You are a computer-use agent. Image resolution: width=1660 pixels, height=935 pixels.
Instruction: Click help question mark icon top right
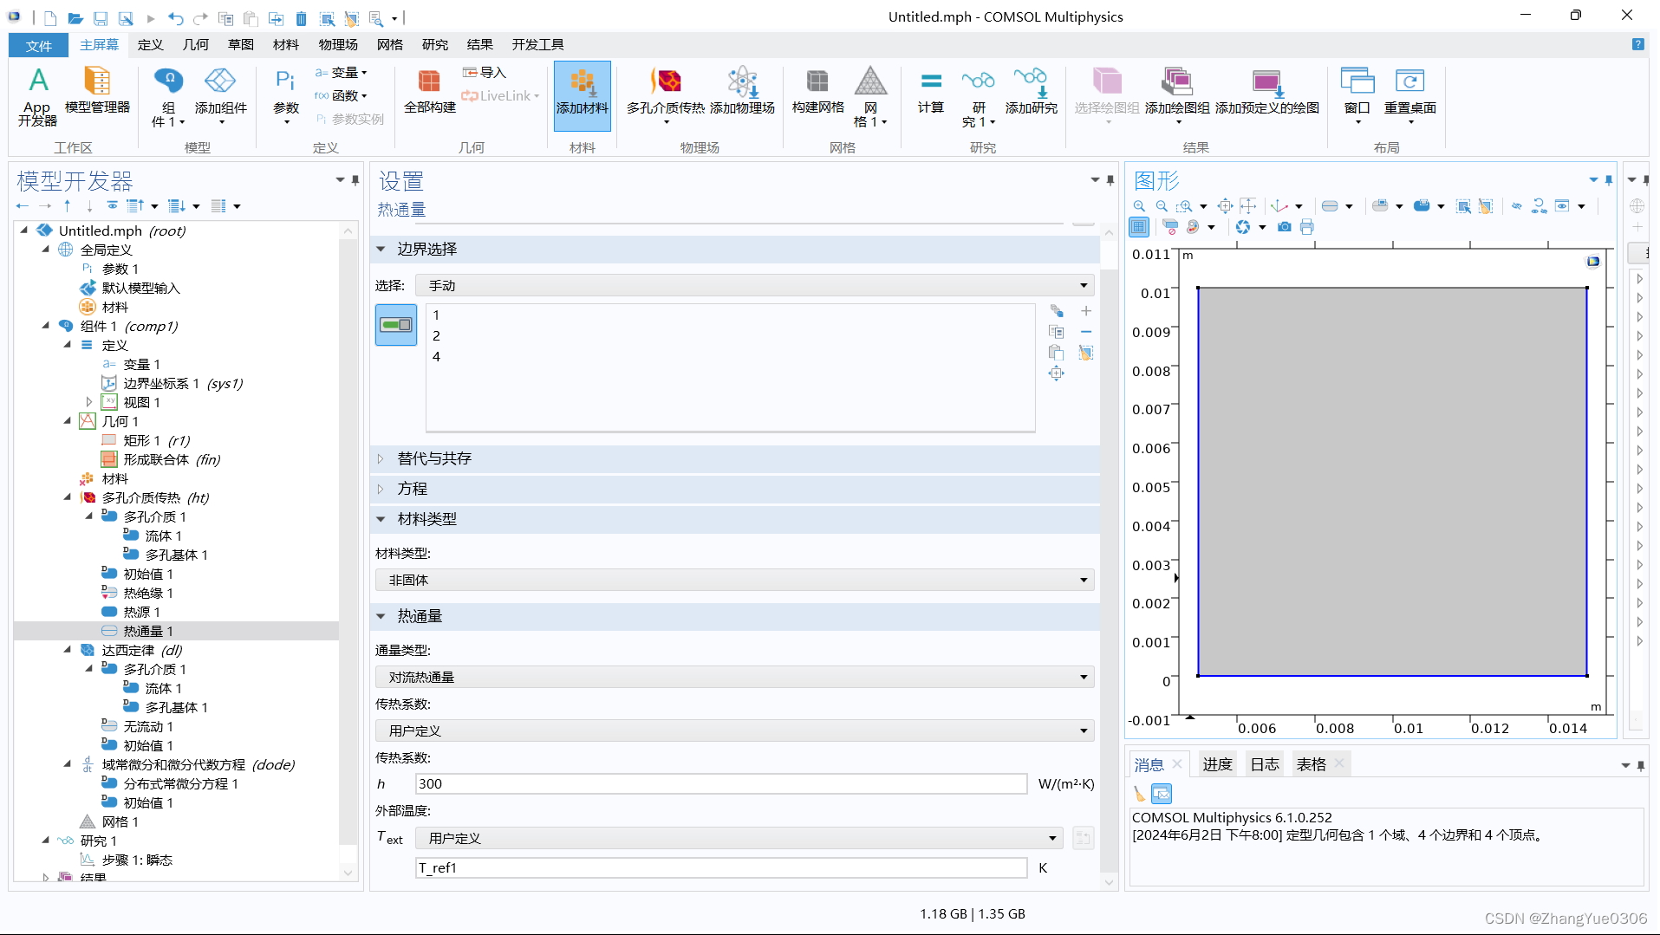coord(1638,44)
